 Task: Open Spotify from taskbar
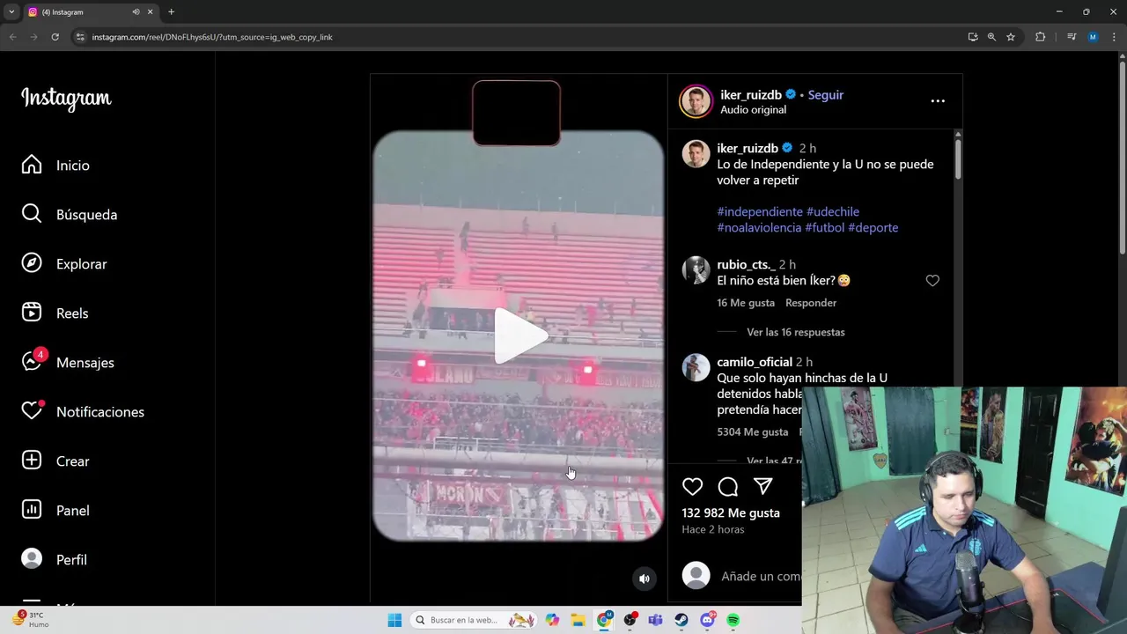pyautogui.click(x=733, y=620)
